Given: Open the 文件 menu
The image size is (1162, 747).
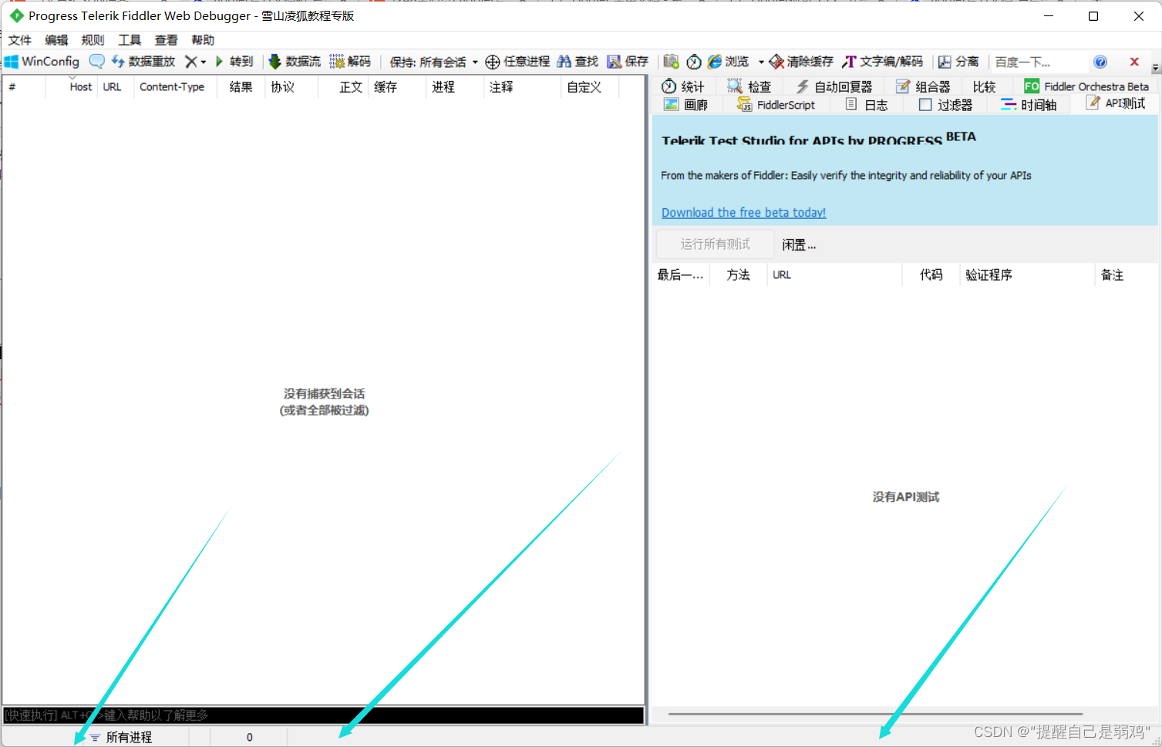Looking at the screenshot, I should point(20,40).
